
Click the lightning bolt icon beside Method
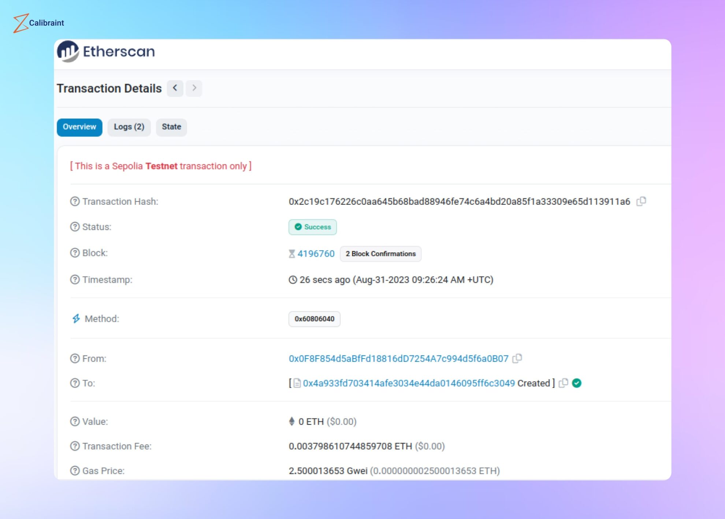click(76, 319)
